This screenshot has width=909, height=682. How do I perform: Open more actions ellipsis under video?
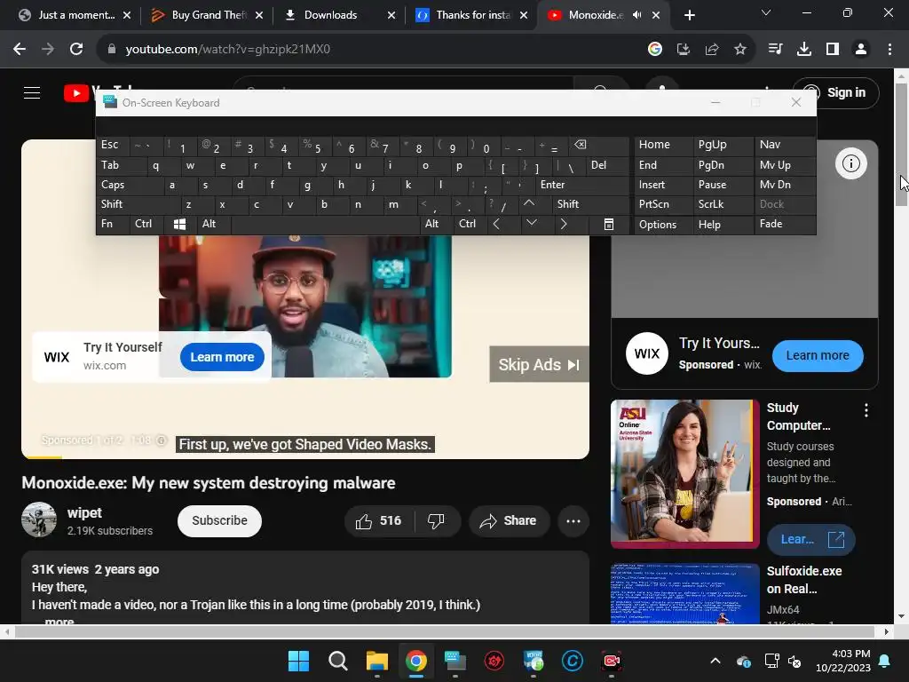573,520
